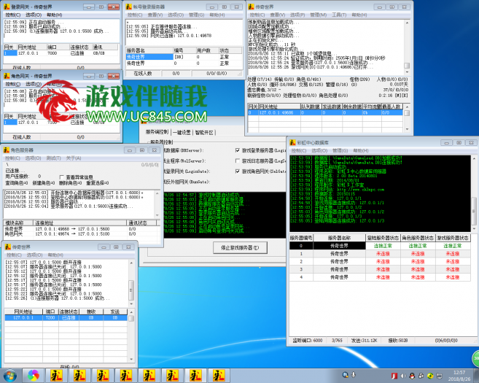
Task: Open 管理(G) menu in 帐号登录服务器 window
Action: coord(196,15)
